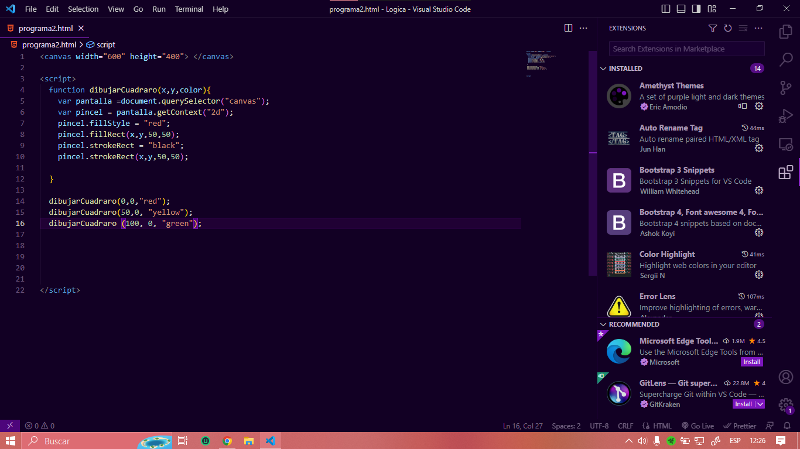The height and width of the screenshot is (449, 800).
Task: Change end of line sequence CRLF
Action: click(x=625, y=426)
